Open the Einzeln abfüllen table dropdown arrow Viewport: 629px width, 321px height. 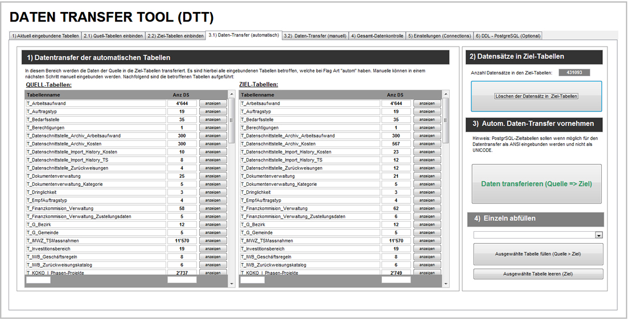[x=598, y=235]
